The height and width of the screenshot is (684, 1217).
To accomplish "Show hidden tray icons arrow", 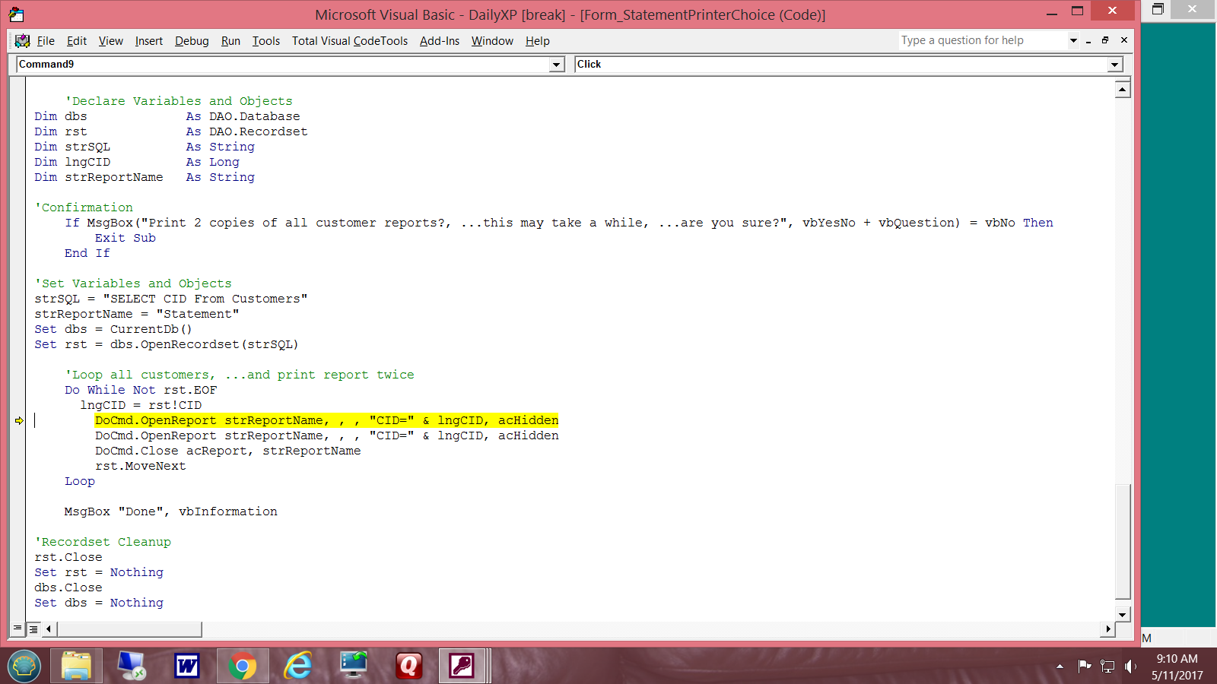I will click(x=1060, y=667).
